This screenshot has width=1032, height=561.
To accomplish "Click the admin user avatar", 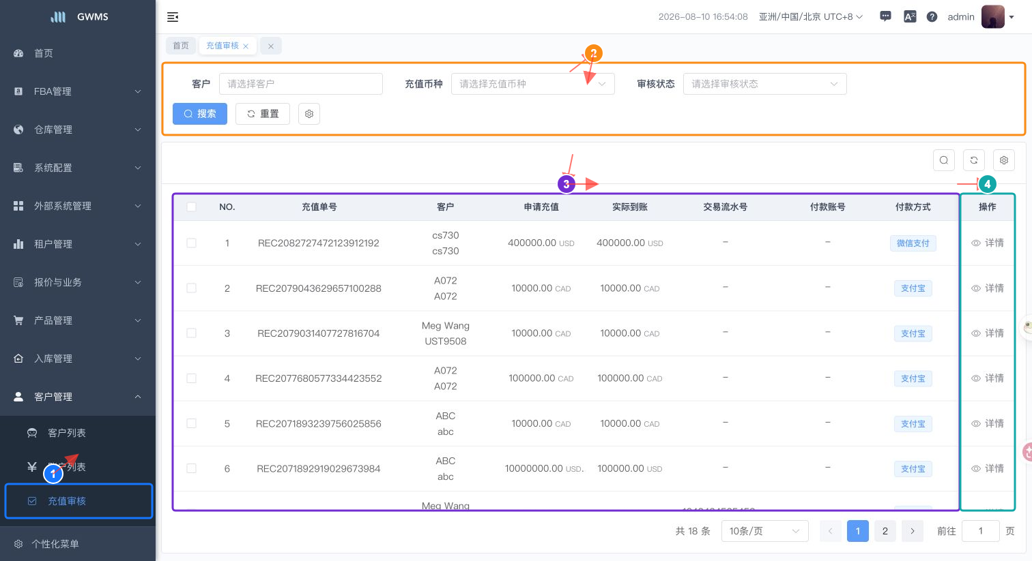I will [x=992, y=16].
